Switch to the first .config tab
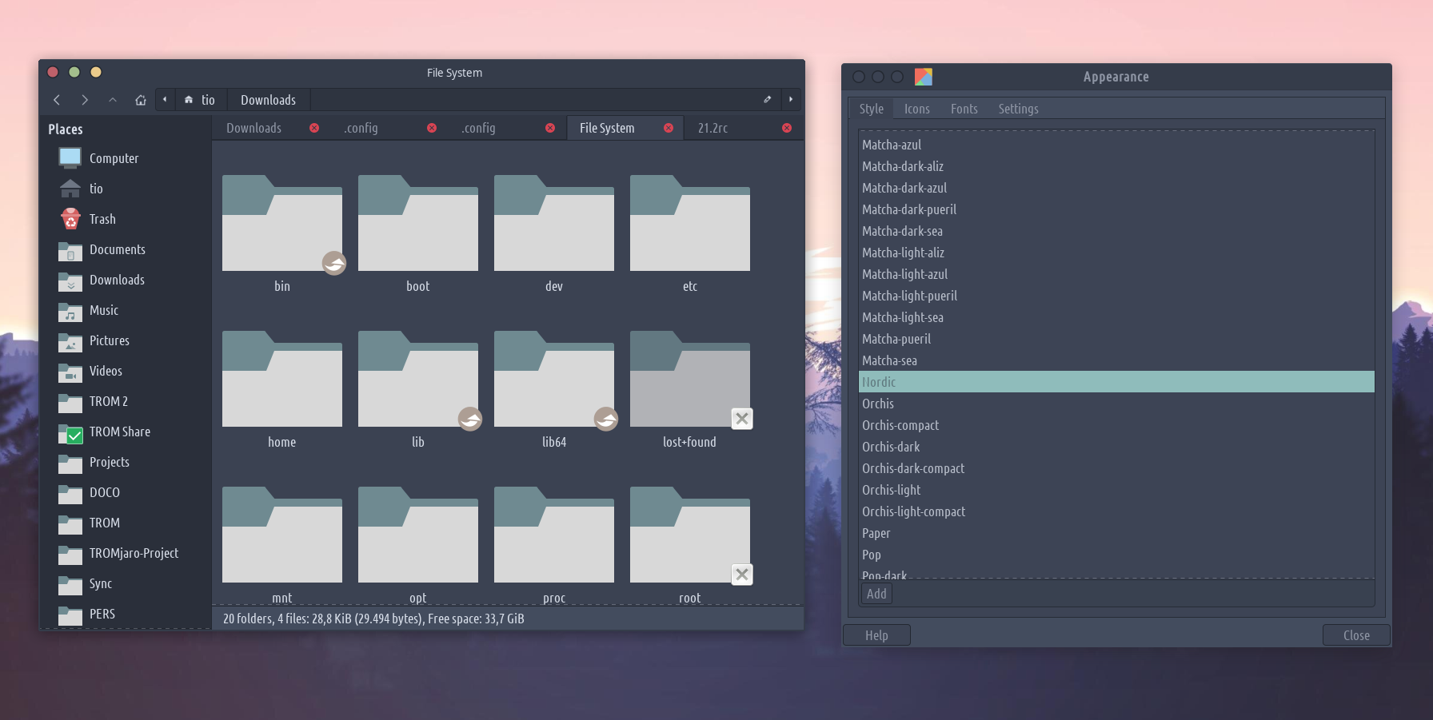1433x720 pixels. click(x=361, y=128)
